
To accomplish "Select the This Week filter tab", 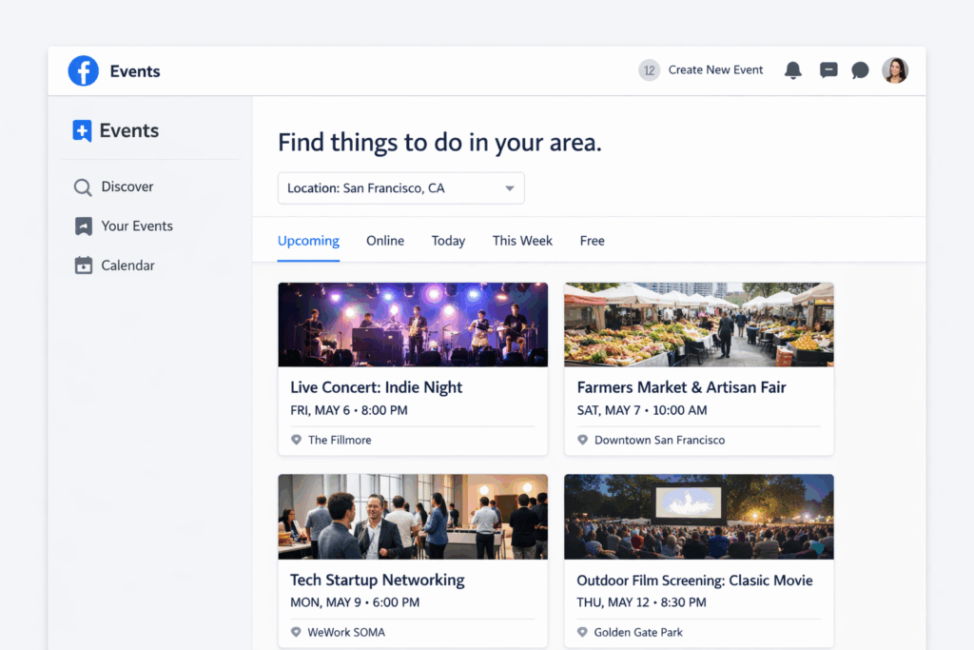I will (x=522, y=241).
